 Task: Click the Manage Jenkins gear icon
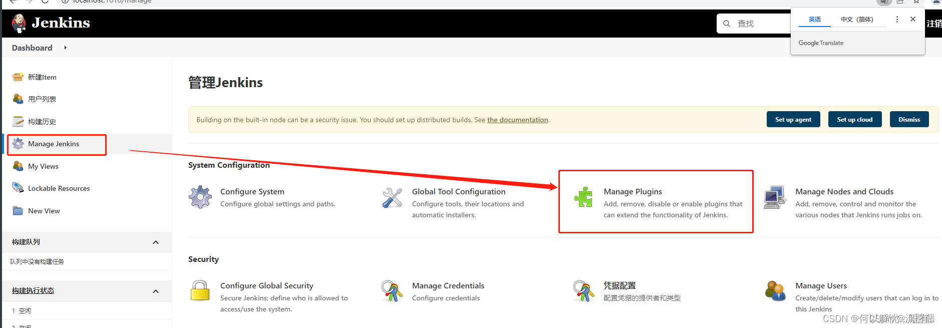tap(18, 144)
